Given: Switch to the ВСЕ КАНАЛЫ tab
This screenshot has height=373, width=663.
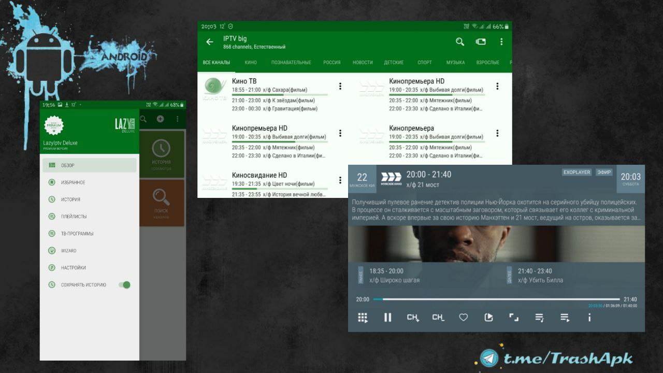Looking at the screenshot, I should pyautogui.click(x=217, y=63).
